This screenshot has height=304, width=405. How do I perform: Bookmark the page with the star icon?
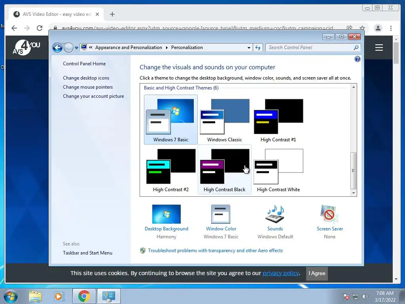click(x=362, y=28)
